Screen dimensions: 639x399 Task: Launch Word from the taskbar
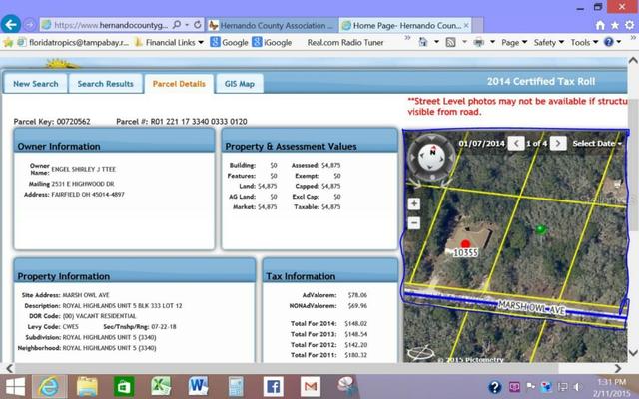(198, 385)
